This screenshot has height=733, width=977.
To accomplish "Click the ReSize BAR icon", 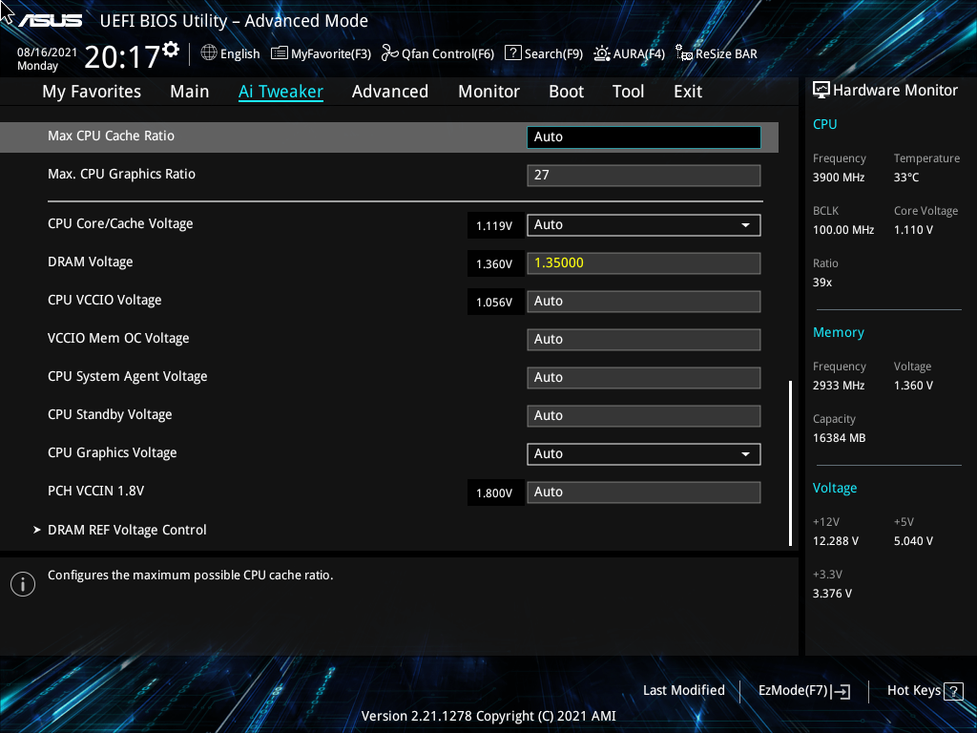I will [x=683, y=53].
